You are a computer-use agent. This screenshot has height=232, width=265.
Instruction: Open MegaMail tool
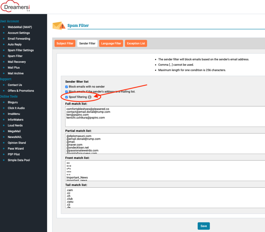[14, 131]
